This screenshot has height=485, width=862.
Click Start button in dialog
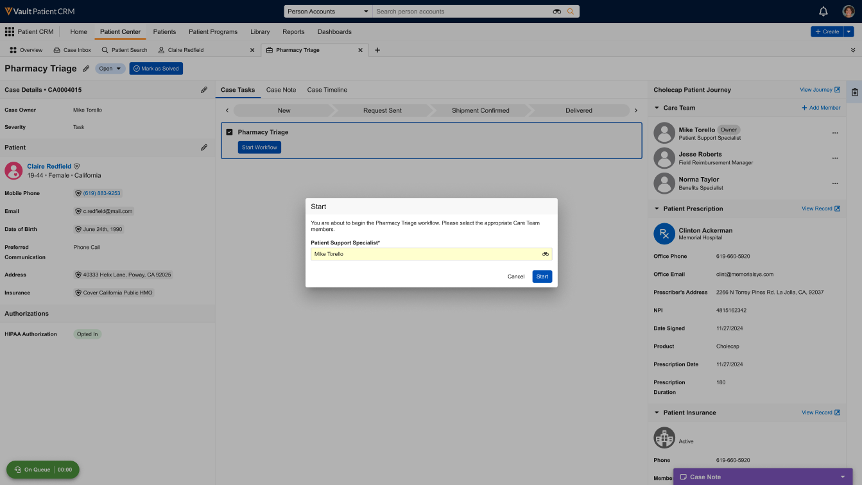(x=542, y=277)
